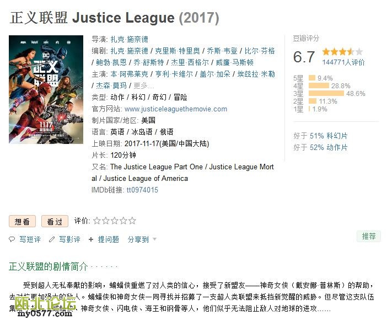Mark movie as 想看
Viewport: 387px width, 321px height.
[23, 221]
